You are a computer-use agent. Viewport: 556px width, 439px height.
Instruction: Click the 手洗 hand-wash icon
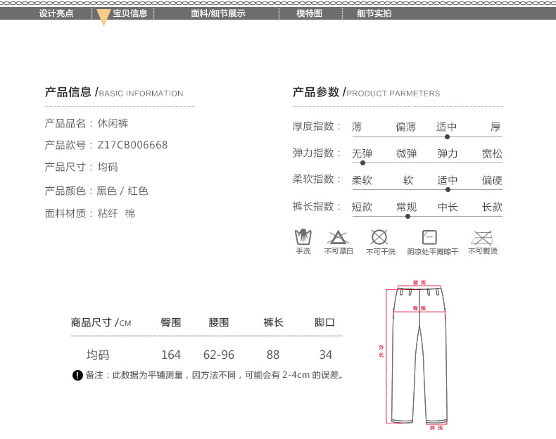point(303,237)
